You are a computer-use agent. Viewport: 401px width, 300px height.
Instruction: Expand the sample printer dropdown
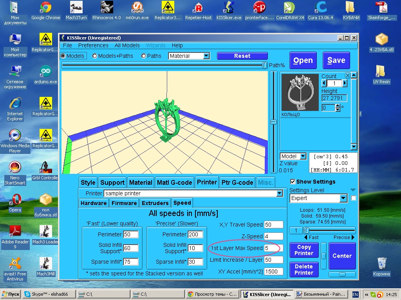pos(279,193)
